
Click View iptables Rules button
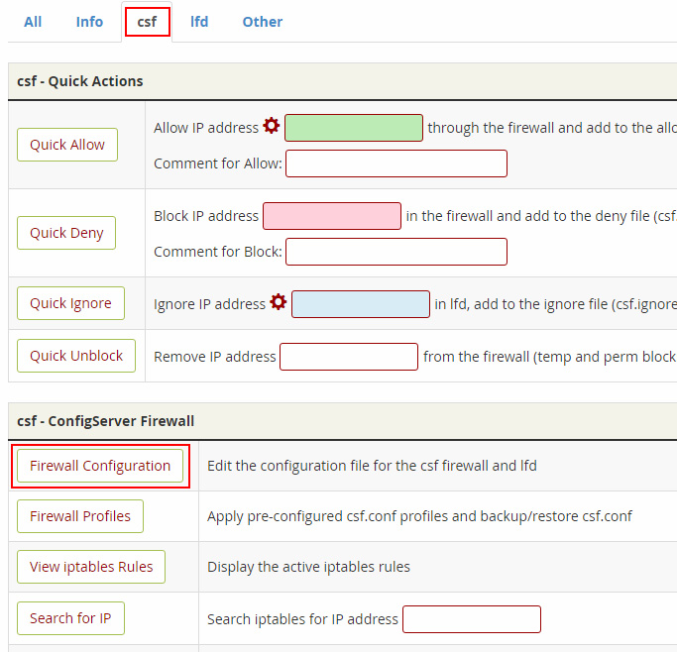(x=91, y=567)
